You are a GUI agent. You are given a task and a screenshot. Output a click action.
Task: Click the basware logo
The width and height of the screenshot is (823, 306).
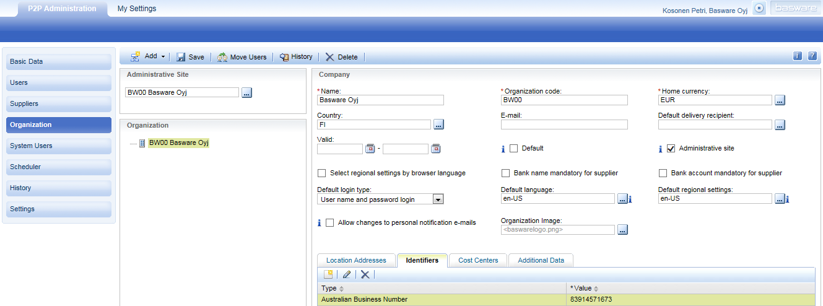click(795, 9)
